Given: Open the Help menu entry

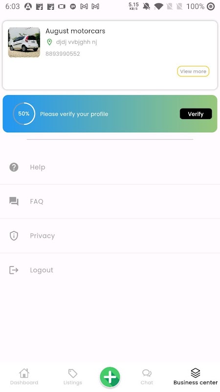Looking at the screenshot, I should coord(110,167).
